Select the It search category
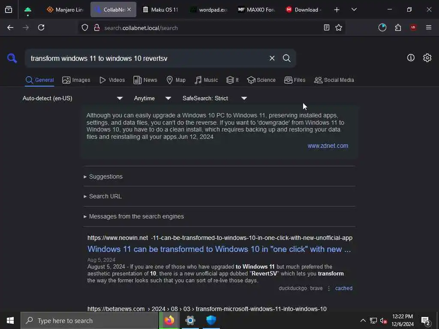 click(232, 80)
